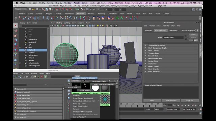
Task: Click the volume icon in menu bar
Action: pyautogui.click(x=178, y=3)
